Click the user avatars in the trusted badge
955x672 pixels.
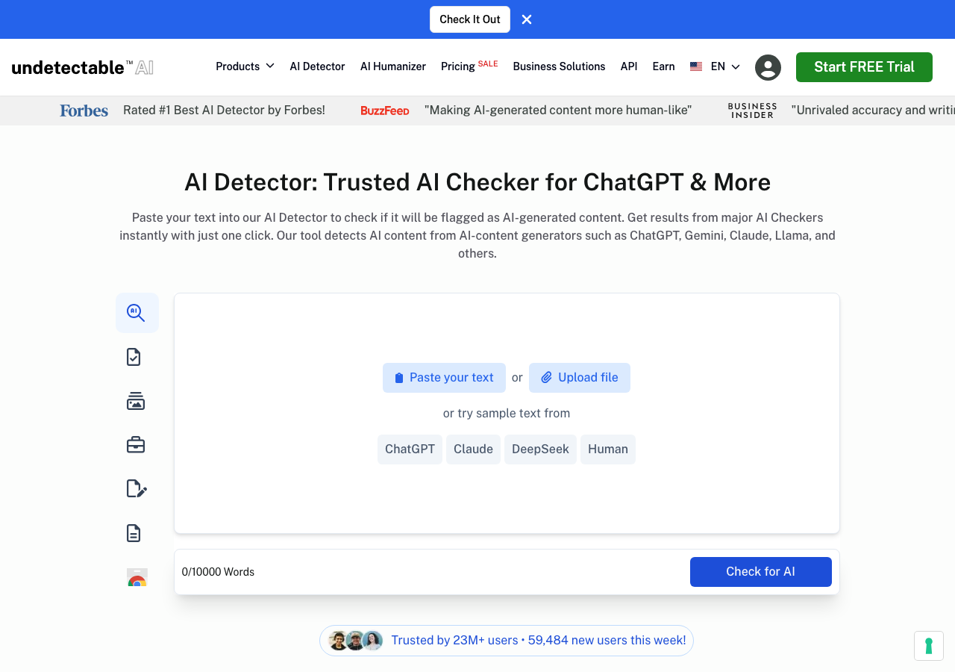pyautogui.click(x=356, y=641)
